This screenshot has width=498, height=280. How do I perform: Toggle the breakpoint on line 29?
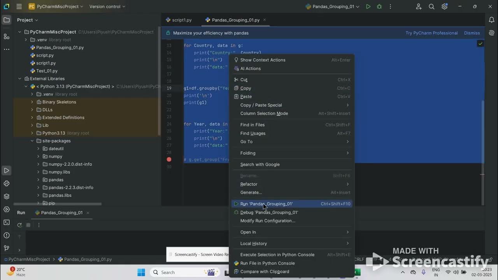(x=169, y=159)
